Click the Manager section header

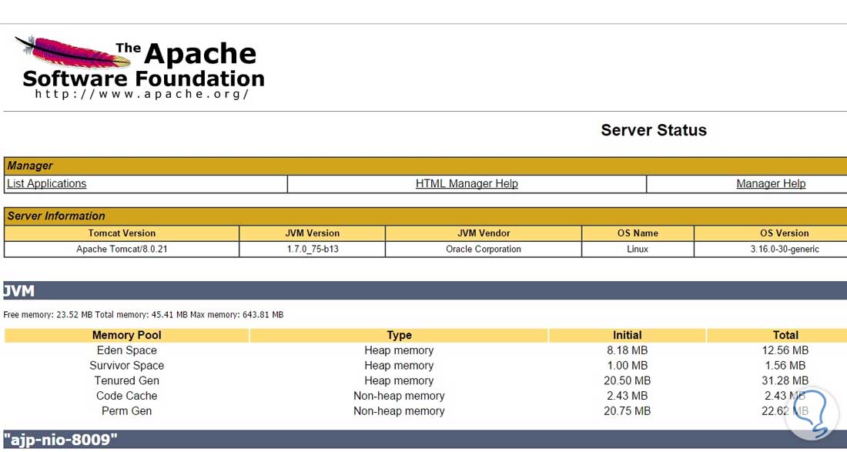425,166
